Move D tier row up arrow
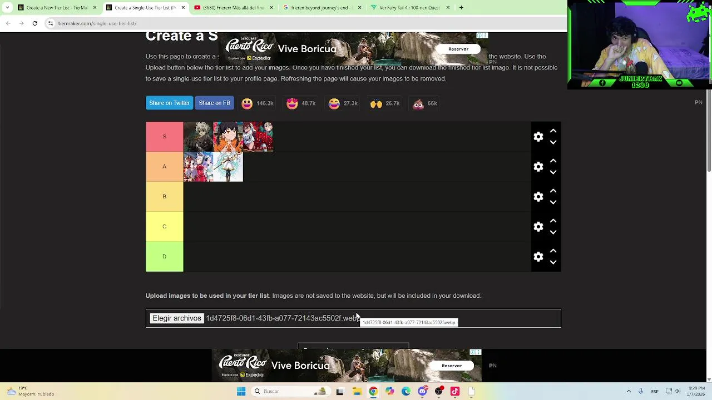The height and width of the screenshot is (400, 712). point(553,251)
